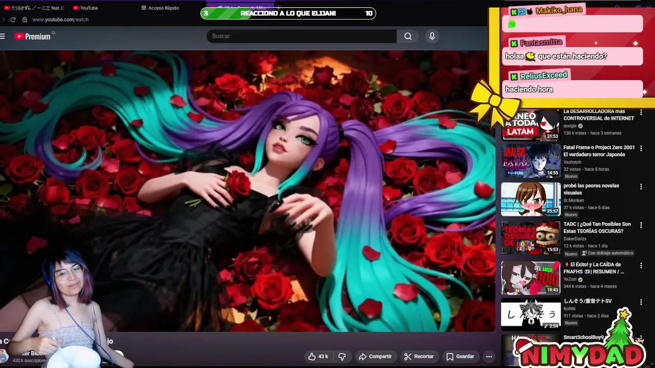Click the main video player image

coord(248,191)
